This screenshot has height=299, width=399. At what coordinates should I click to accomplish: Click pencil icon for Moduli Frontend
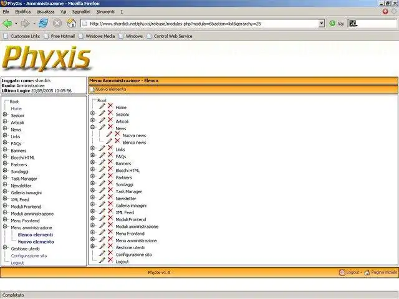tap(102, 218)
